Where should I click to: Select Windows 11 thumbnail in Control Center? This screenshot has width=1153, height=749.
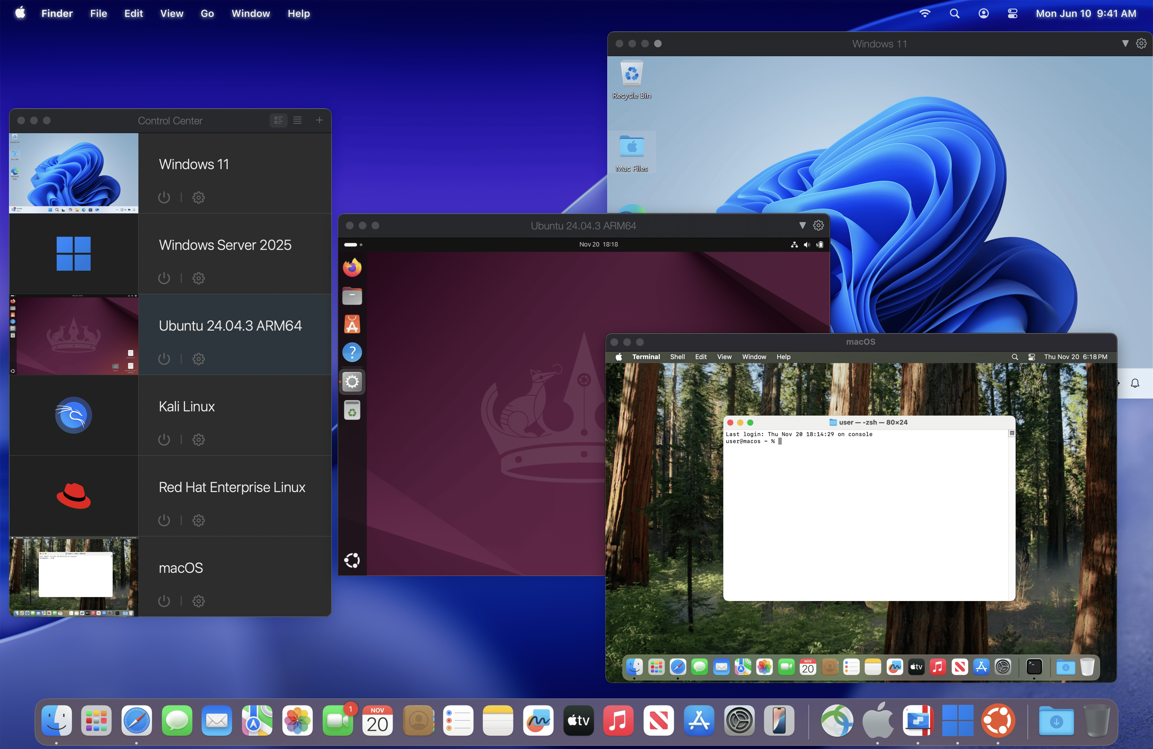coord(74,173)
